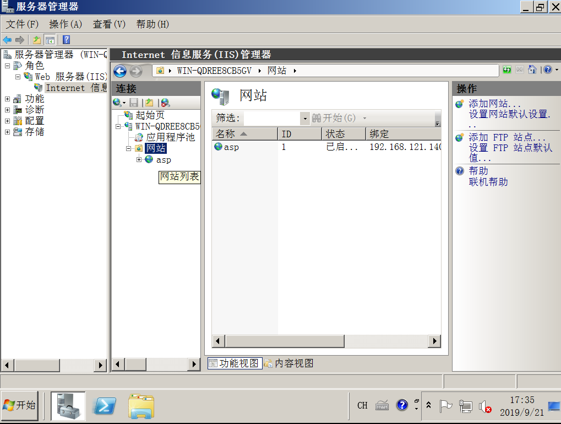Select 应用程序池 in the Connections tree
561x424 pixels.
point(170,138)
